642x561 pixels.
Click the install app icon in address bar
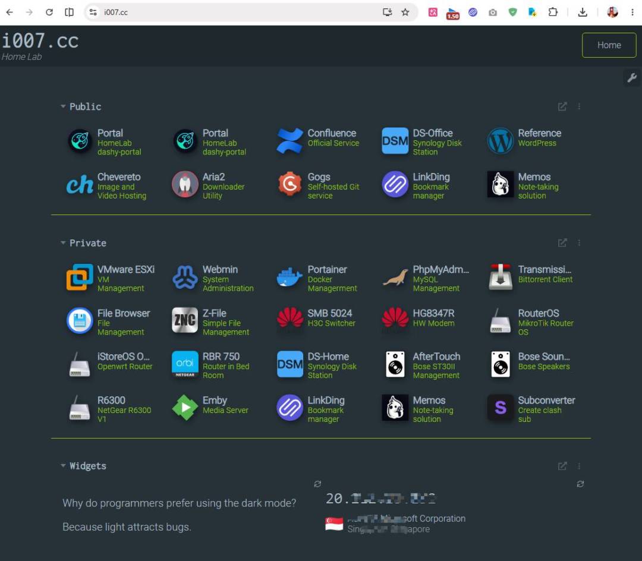[x=387, y=12]
